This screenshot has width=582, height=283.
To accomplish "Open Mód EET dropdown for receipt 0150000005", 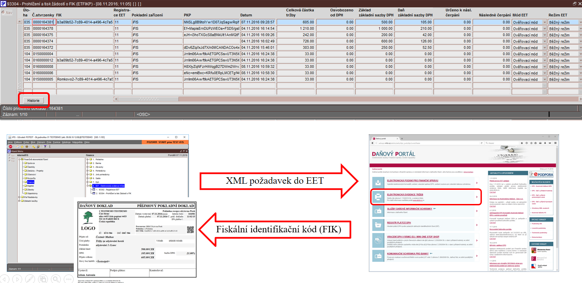I will point(544,79).
